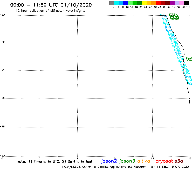Click the '33' legend scale label
Viewport: 192px width, 169px height.
pos(160,7)
